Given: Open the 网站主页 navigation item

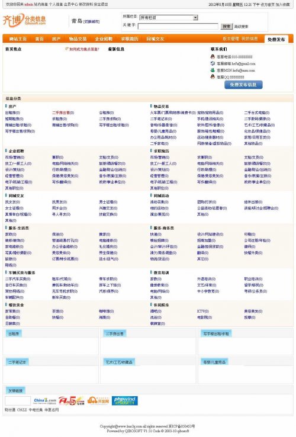Looking at the screenshot, I should [x=18, y=38].
